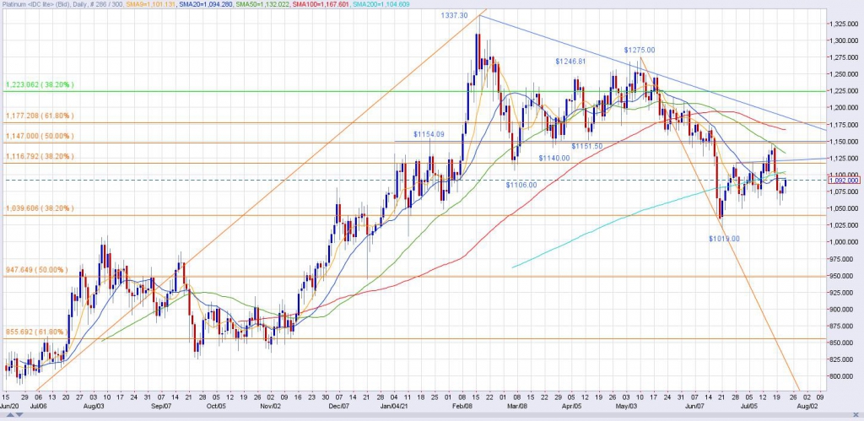Click the SMA50=1,132.022 legend label
Viewport: 864px width, 421px height.
[x=262, y=4]
